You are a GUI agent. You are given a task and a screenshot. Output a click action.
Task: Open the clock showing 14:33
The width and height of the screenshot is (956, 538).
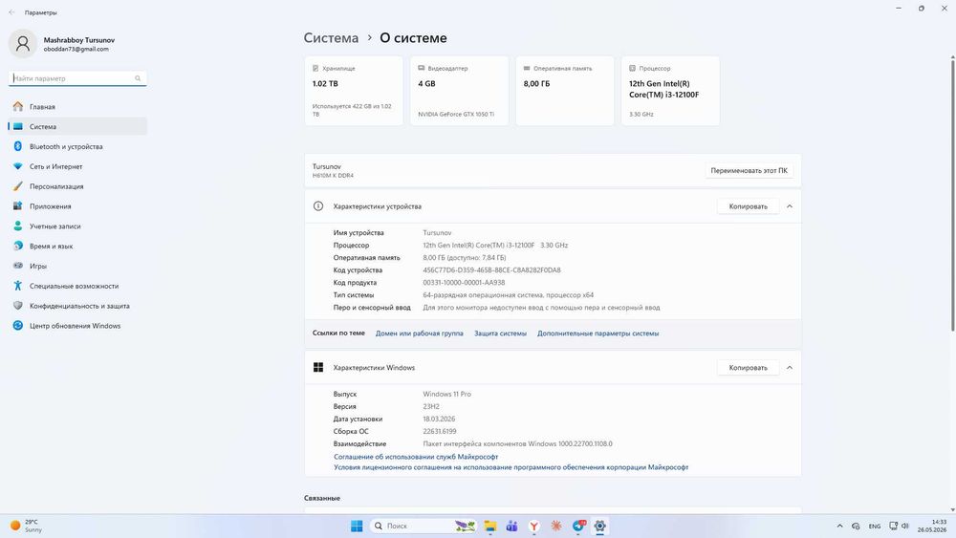931,526
